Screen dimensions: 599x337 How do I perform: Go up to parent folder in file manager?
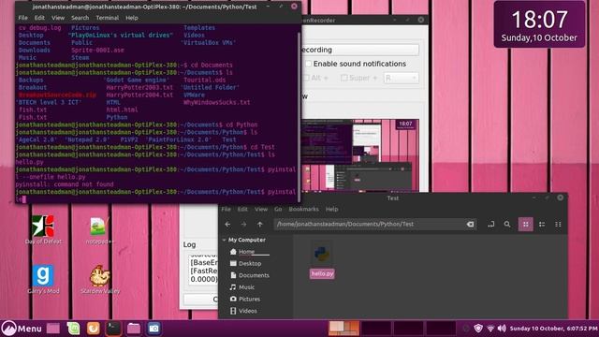tap(260, 225)
